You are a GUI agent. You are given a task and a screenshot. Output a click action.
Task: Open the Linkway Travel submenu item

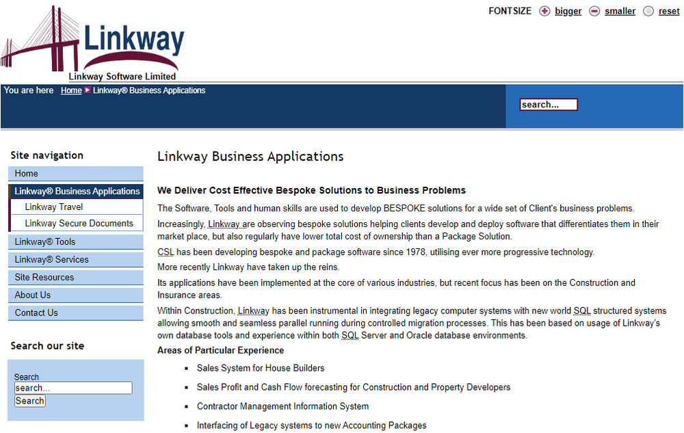tap(77, 207)
